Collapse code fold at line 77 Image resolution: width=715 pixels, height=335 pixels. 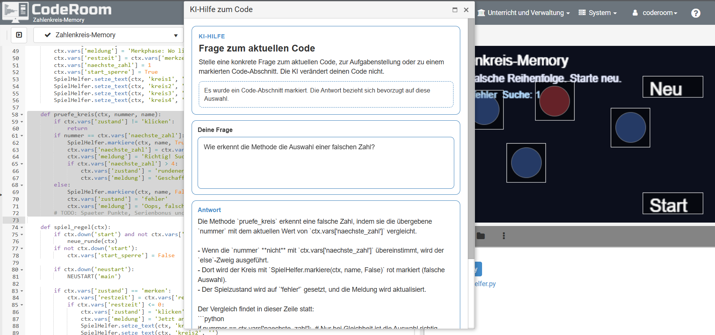point(22,249)
